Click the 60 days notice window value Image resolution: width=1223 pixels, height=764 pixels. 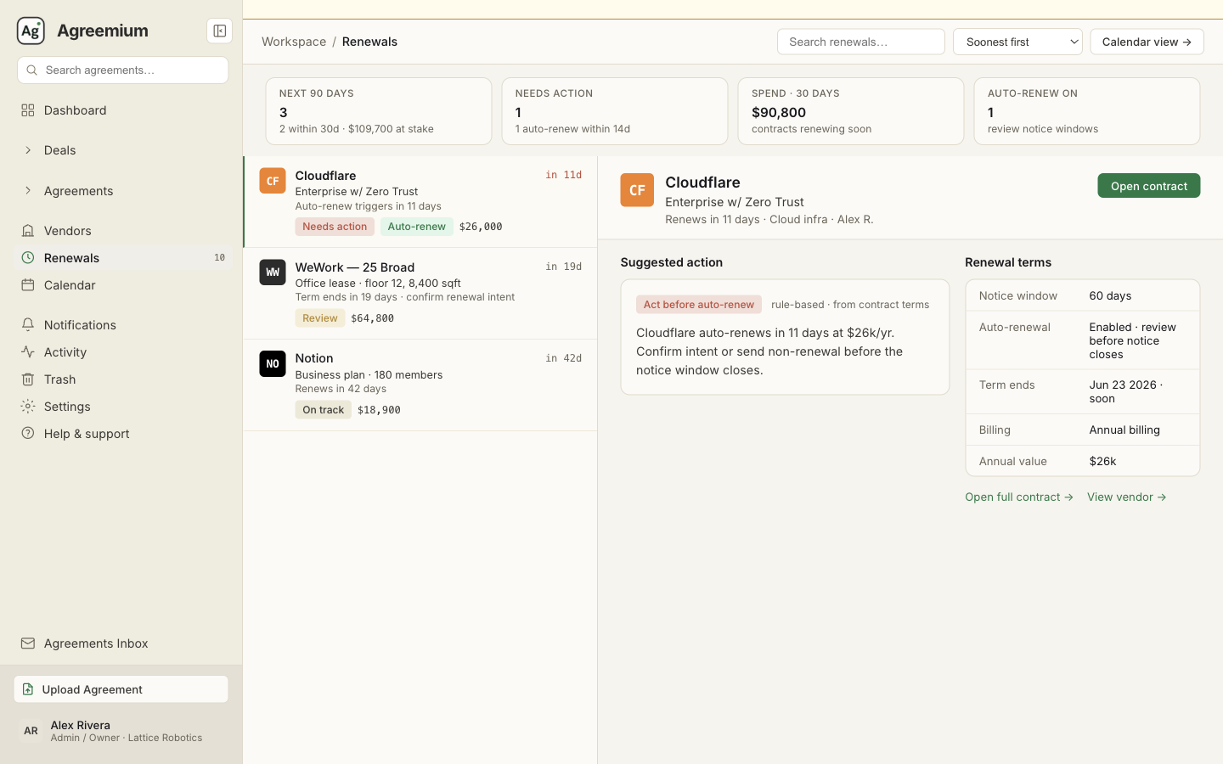[1110, 296]
